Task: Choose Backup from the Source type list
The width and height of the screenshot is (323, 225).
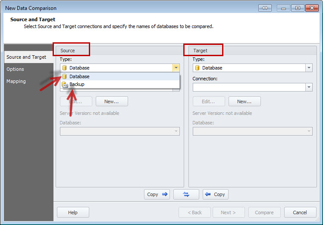Action: [120, 84]
